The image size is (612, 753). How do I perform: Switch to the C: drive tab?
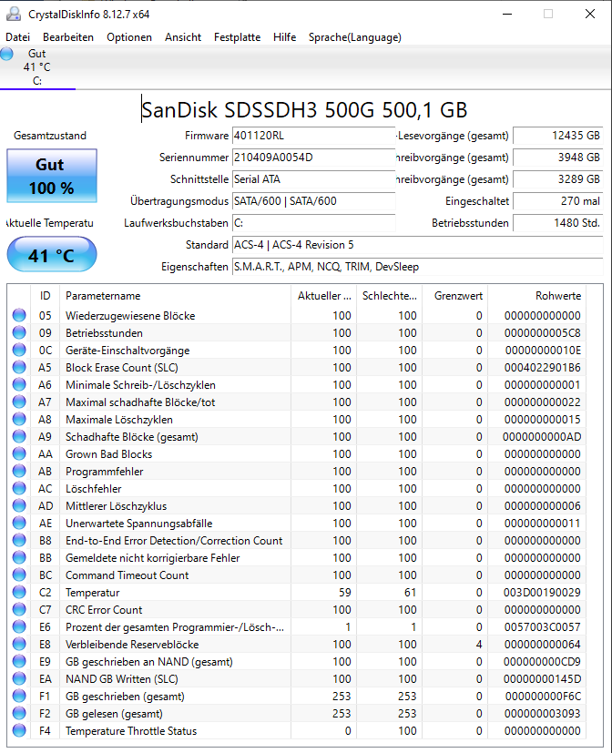[x=37, y=67]
